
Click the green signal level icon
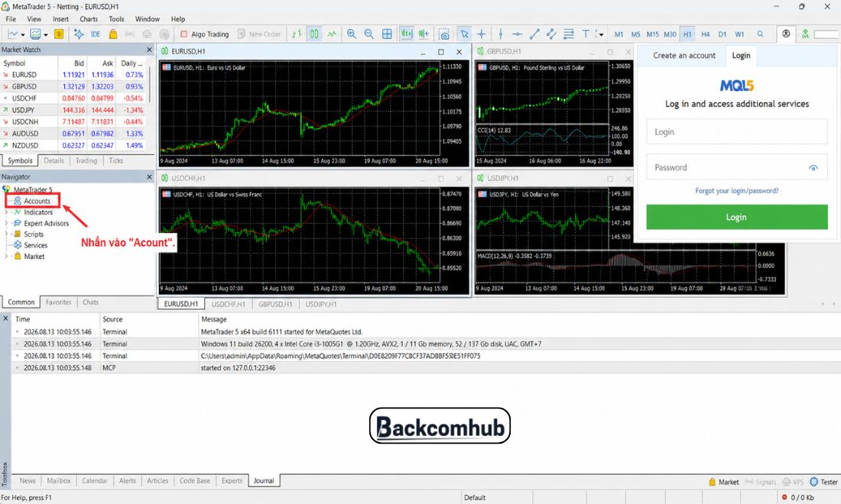pos(805,34)
